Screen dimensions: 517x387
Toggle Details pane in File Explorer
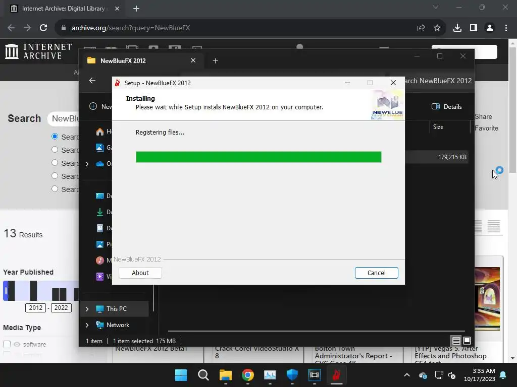click(447, 106)
